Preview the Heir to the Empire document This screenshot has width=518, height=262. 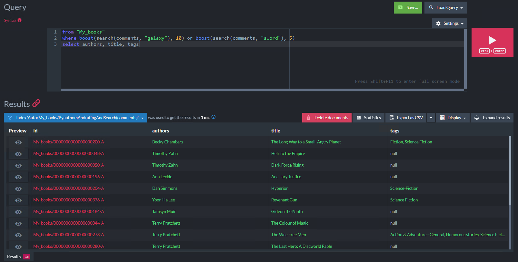18,154
